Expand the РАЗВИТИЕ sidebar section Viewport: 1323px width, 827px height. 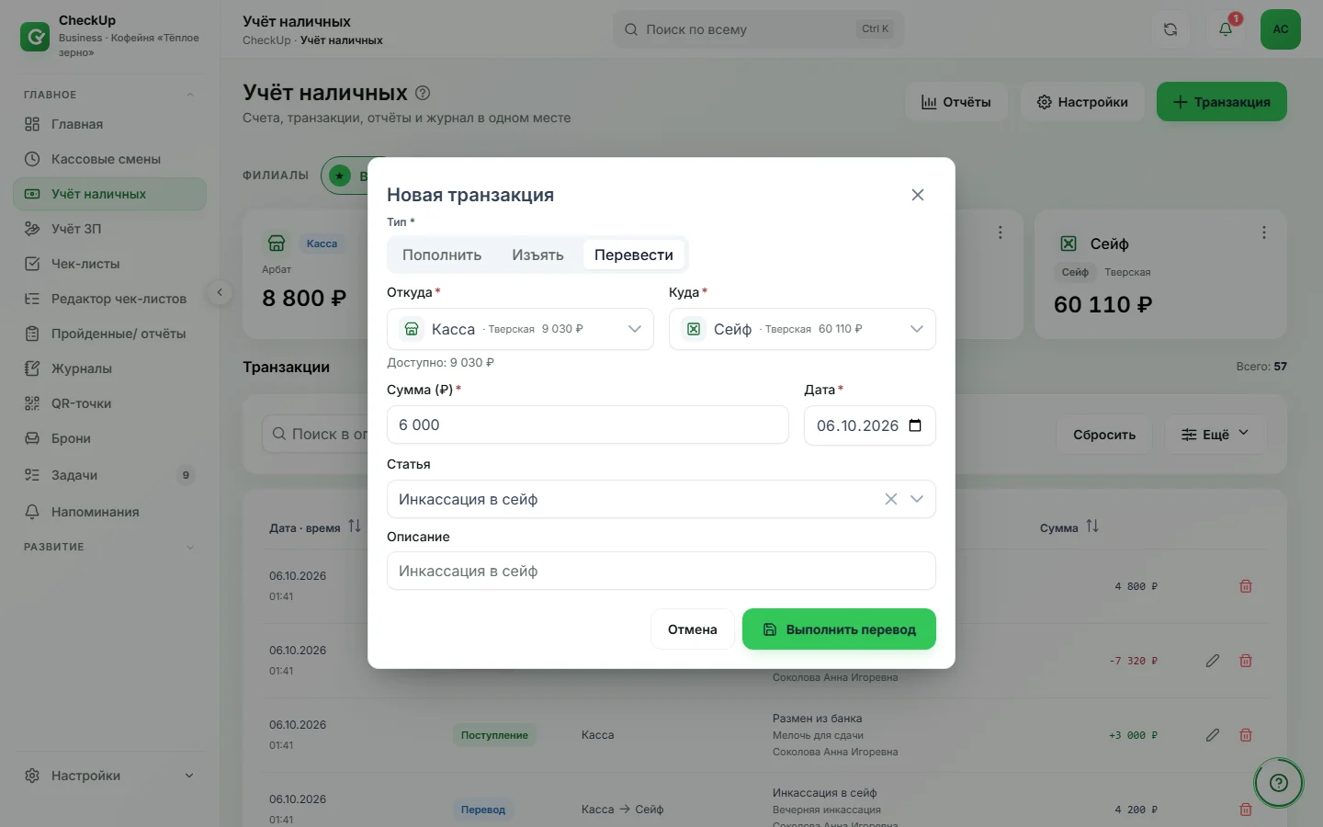click(190, 547)
